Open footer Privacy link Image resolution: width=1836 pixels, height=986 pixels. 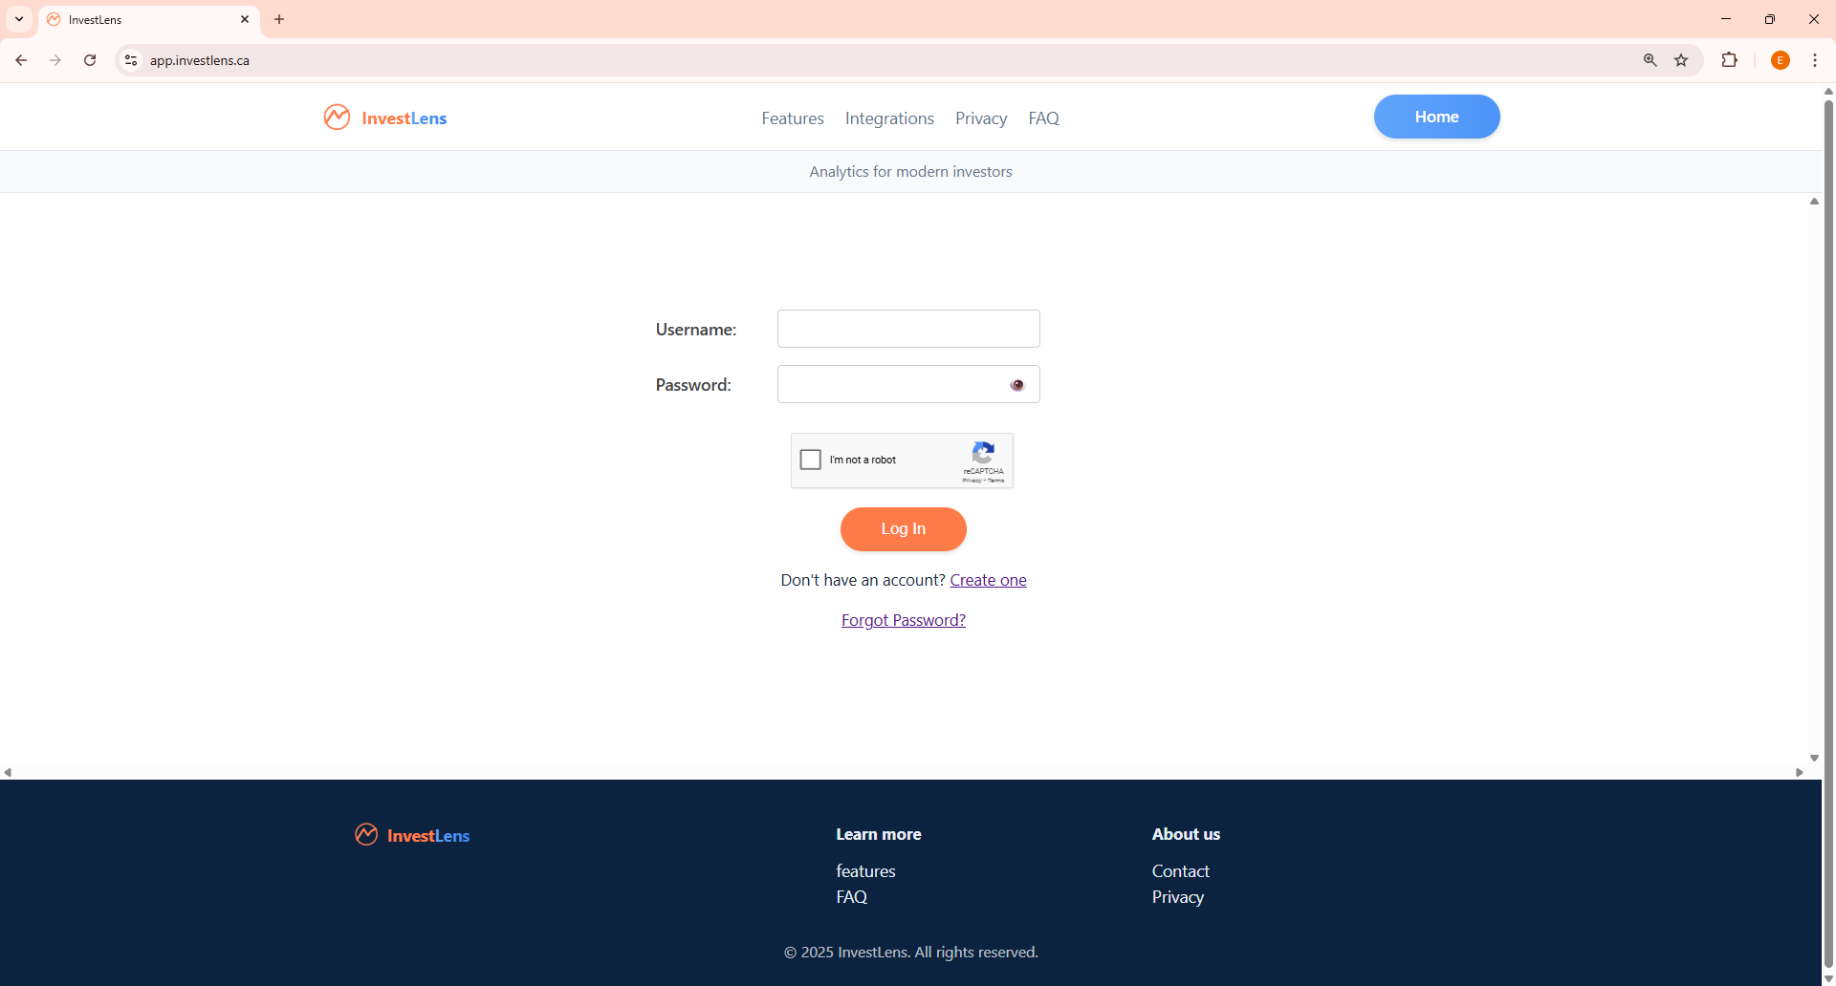pyautogui.click(x=1177, y=897)
